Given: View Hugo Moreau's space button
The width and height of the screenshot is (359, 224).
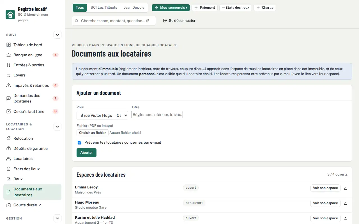Looking at the screenshot, I should tap(325, 203).
